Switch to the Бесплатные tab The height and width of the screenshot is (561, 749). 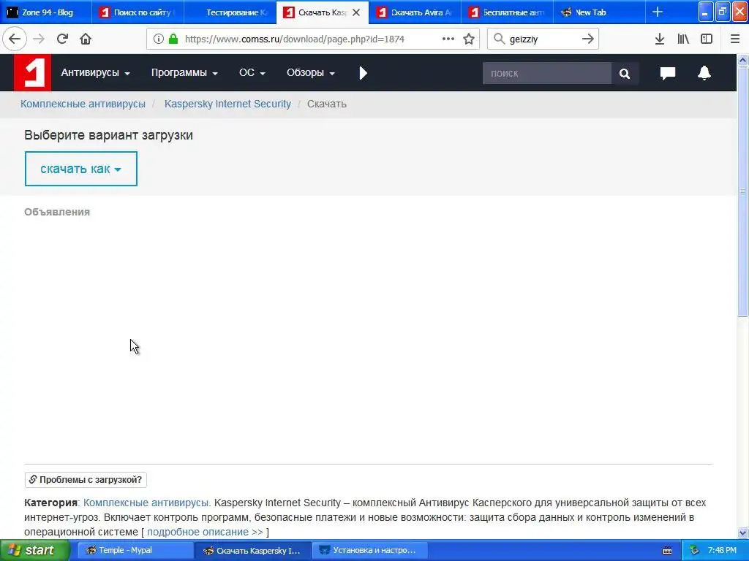(508, 12)
